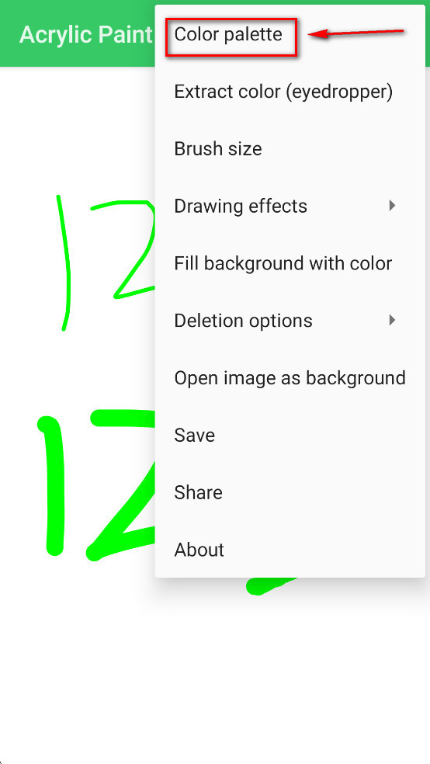Select Extract color (eyedropper) option
This screenshot has height=764, width=430.
pos(290,92)
